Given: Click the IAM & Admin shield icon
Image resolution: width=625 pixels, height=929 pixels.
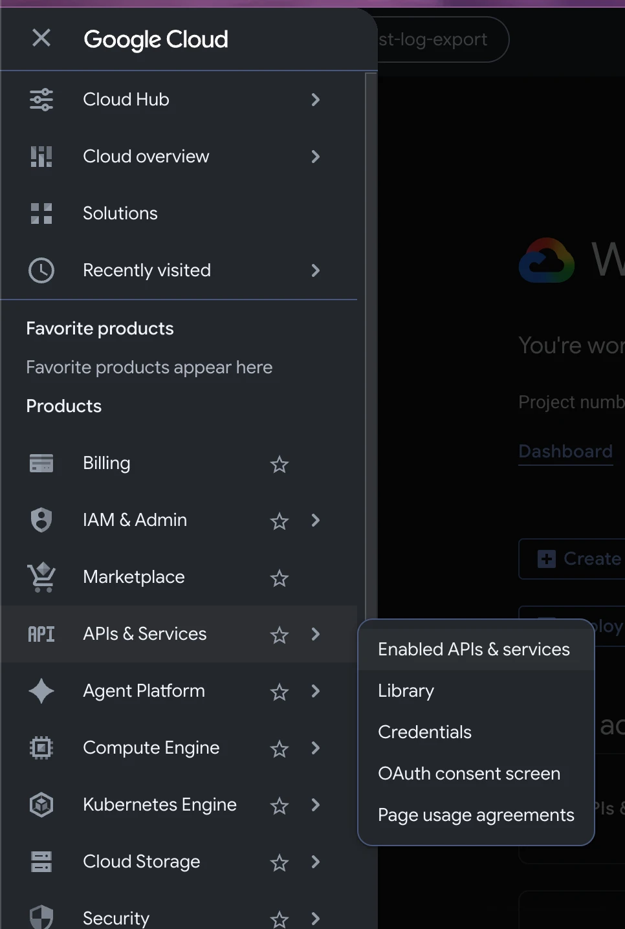Looking at the screenshot, I should (41, 520).
